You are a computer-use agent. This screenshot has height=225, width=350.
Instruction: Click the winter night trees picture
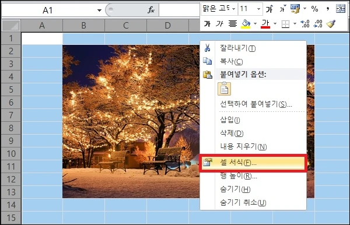[x=131, y=121]
